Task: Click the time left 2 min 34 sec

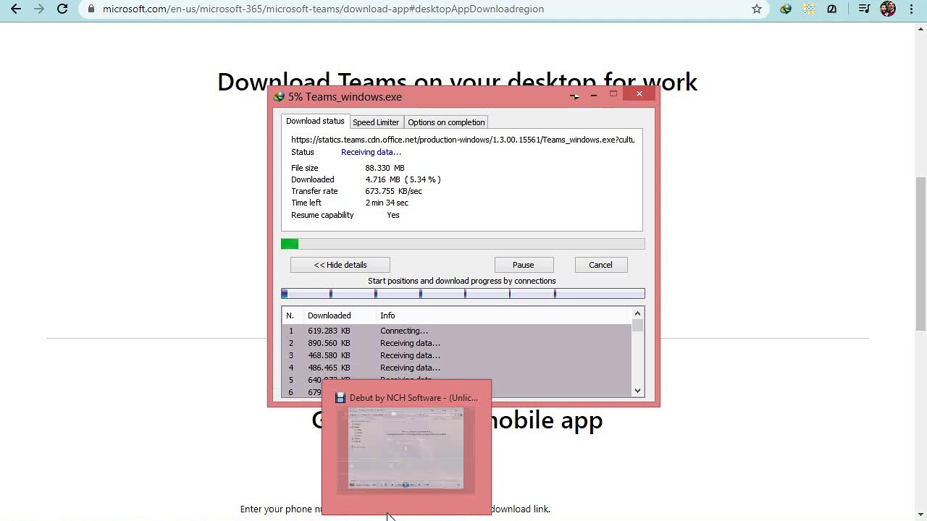Action: pos(387,203)
